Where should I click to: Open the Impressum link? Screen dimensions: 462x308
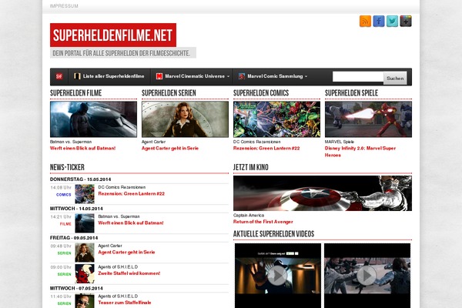click(64, 6)
